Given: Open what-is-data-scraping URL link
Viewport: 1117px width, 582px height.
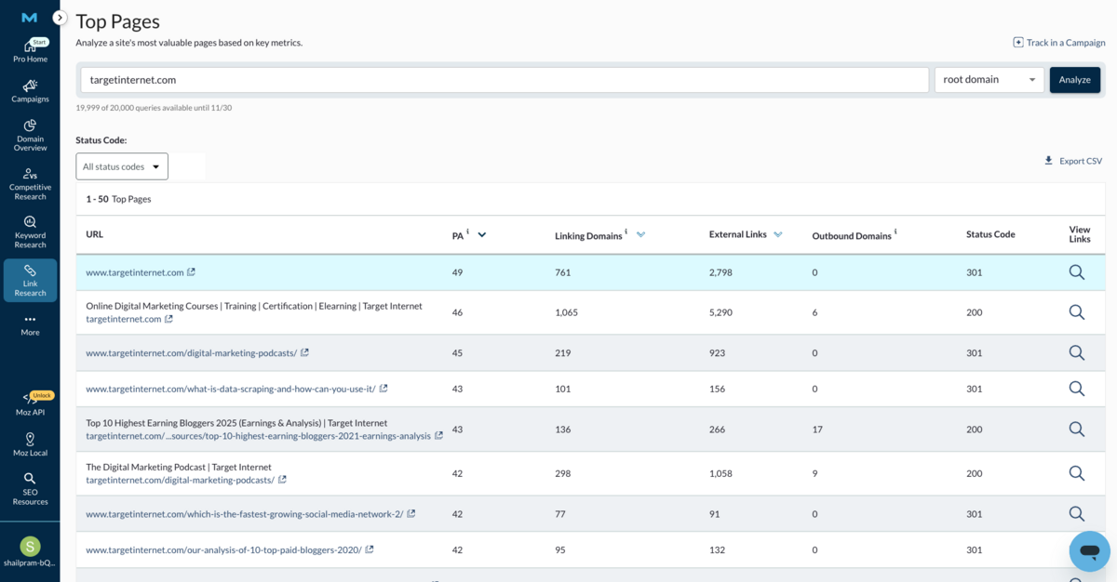Looking at the screenshot, I should click(231, 389).
